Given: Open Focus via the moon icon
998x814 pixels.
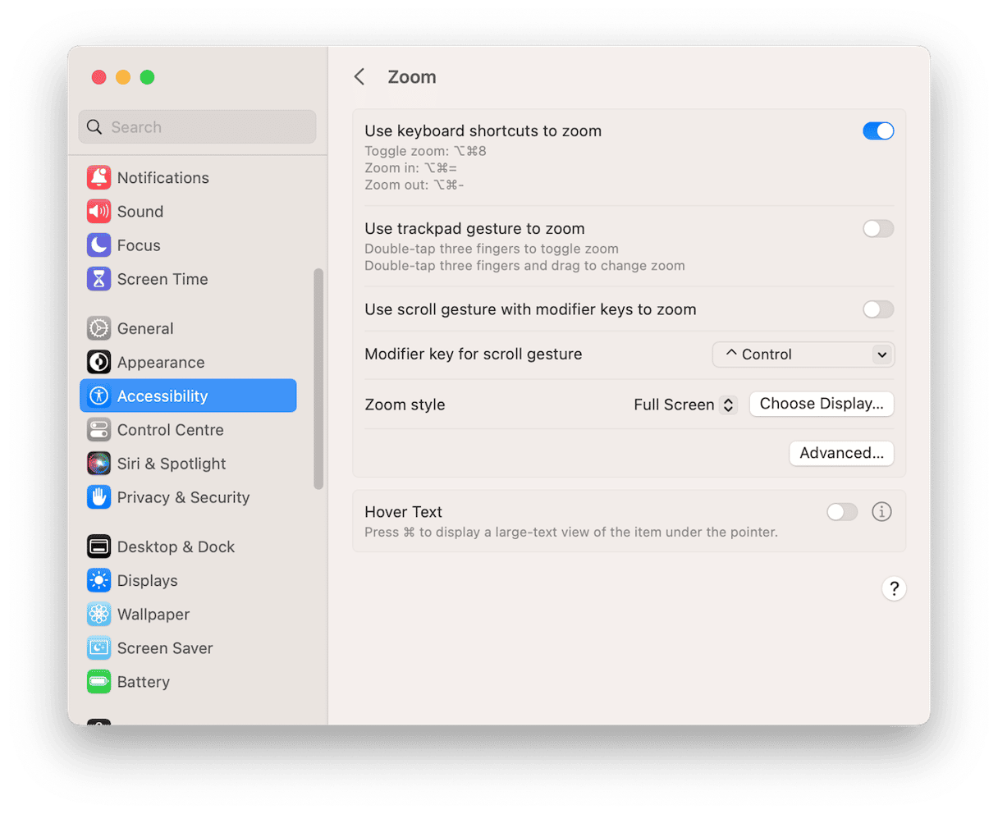Looking at the screenshot, I should tap(98, 245).
